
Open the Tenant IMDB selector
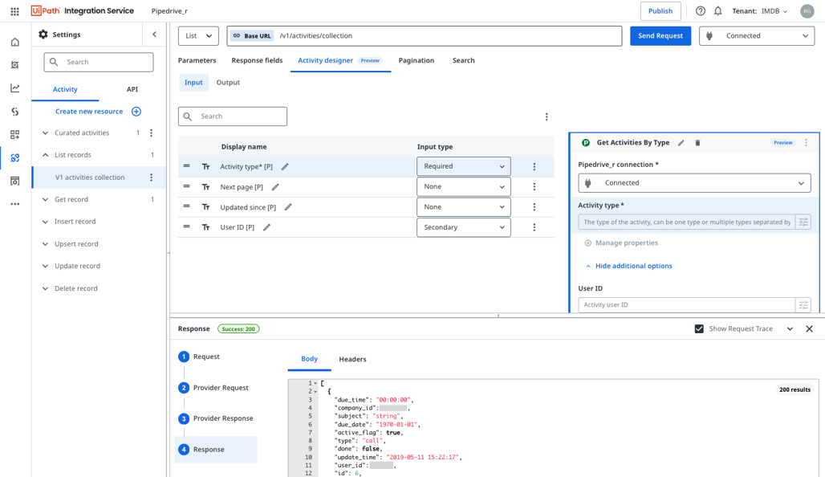(x=760, y=11)
